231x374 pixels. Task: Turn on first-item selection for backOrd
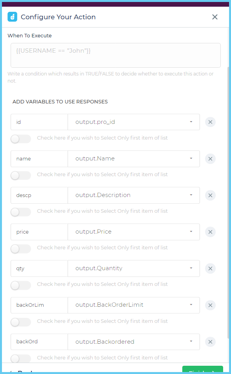pyautogui.click(x=20, y=358)
